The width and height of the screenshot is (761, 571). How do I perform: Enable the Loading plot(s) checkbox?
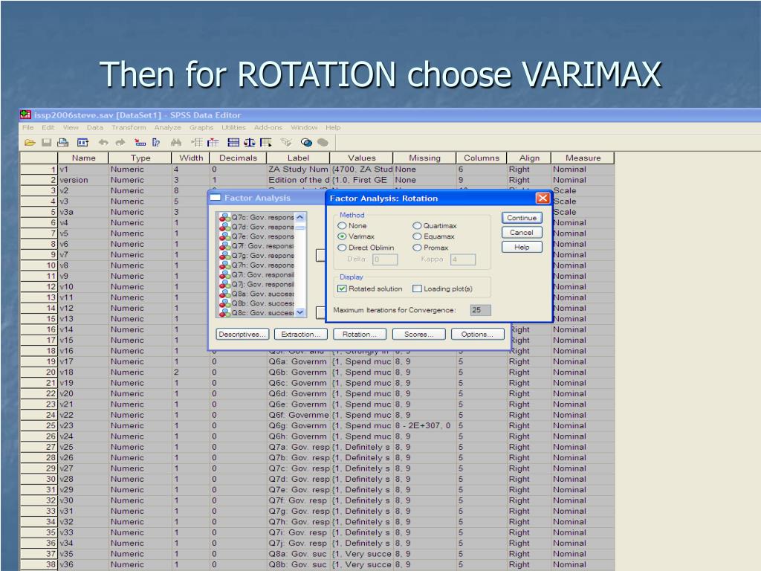pos(417,288)
